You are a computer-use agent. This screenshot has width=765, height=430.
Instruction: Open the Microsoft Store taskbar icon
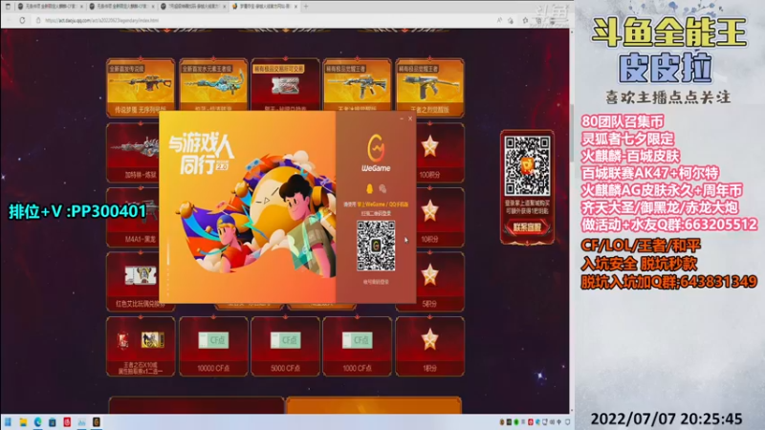(53, 422)
